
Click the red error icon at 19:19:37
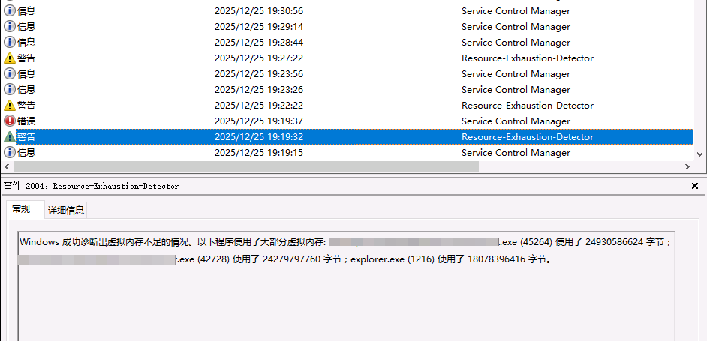pyautogui.click(x=10, y=121)
